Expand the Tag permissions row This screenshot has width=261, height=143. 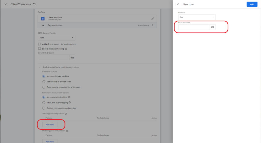click(153, 25)
